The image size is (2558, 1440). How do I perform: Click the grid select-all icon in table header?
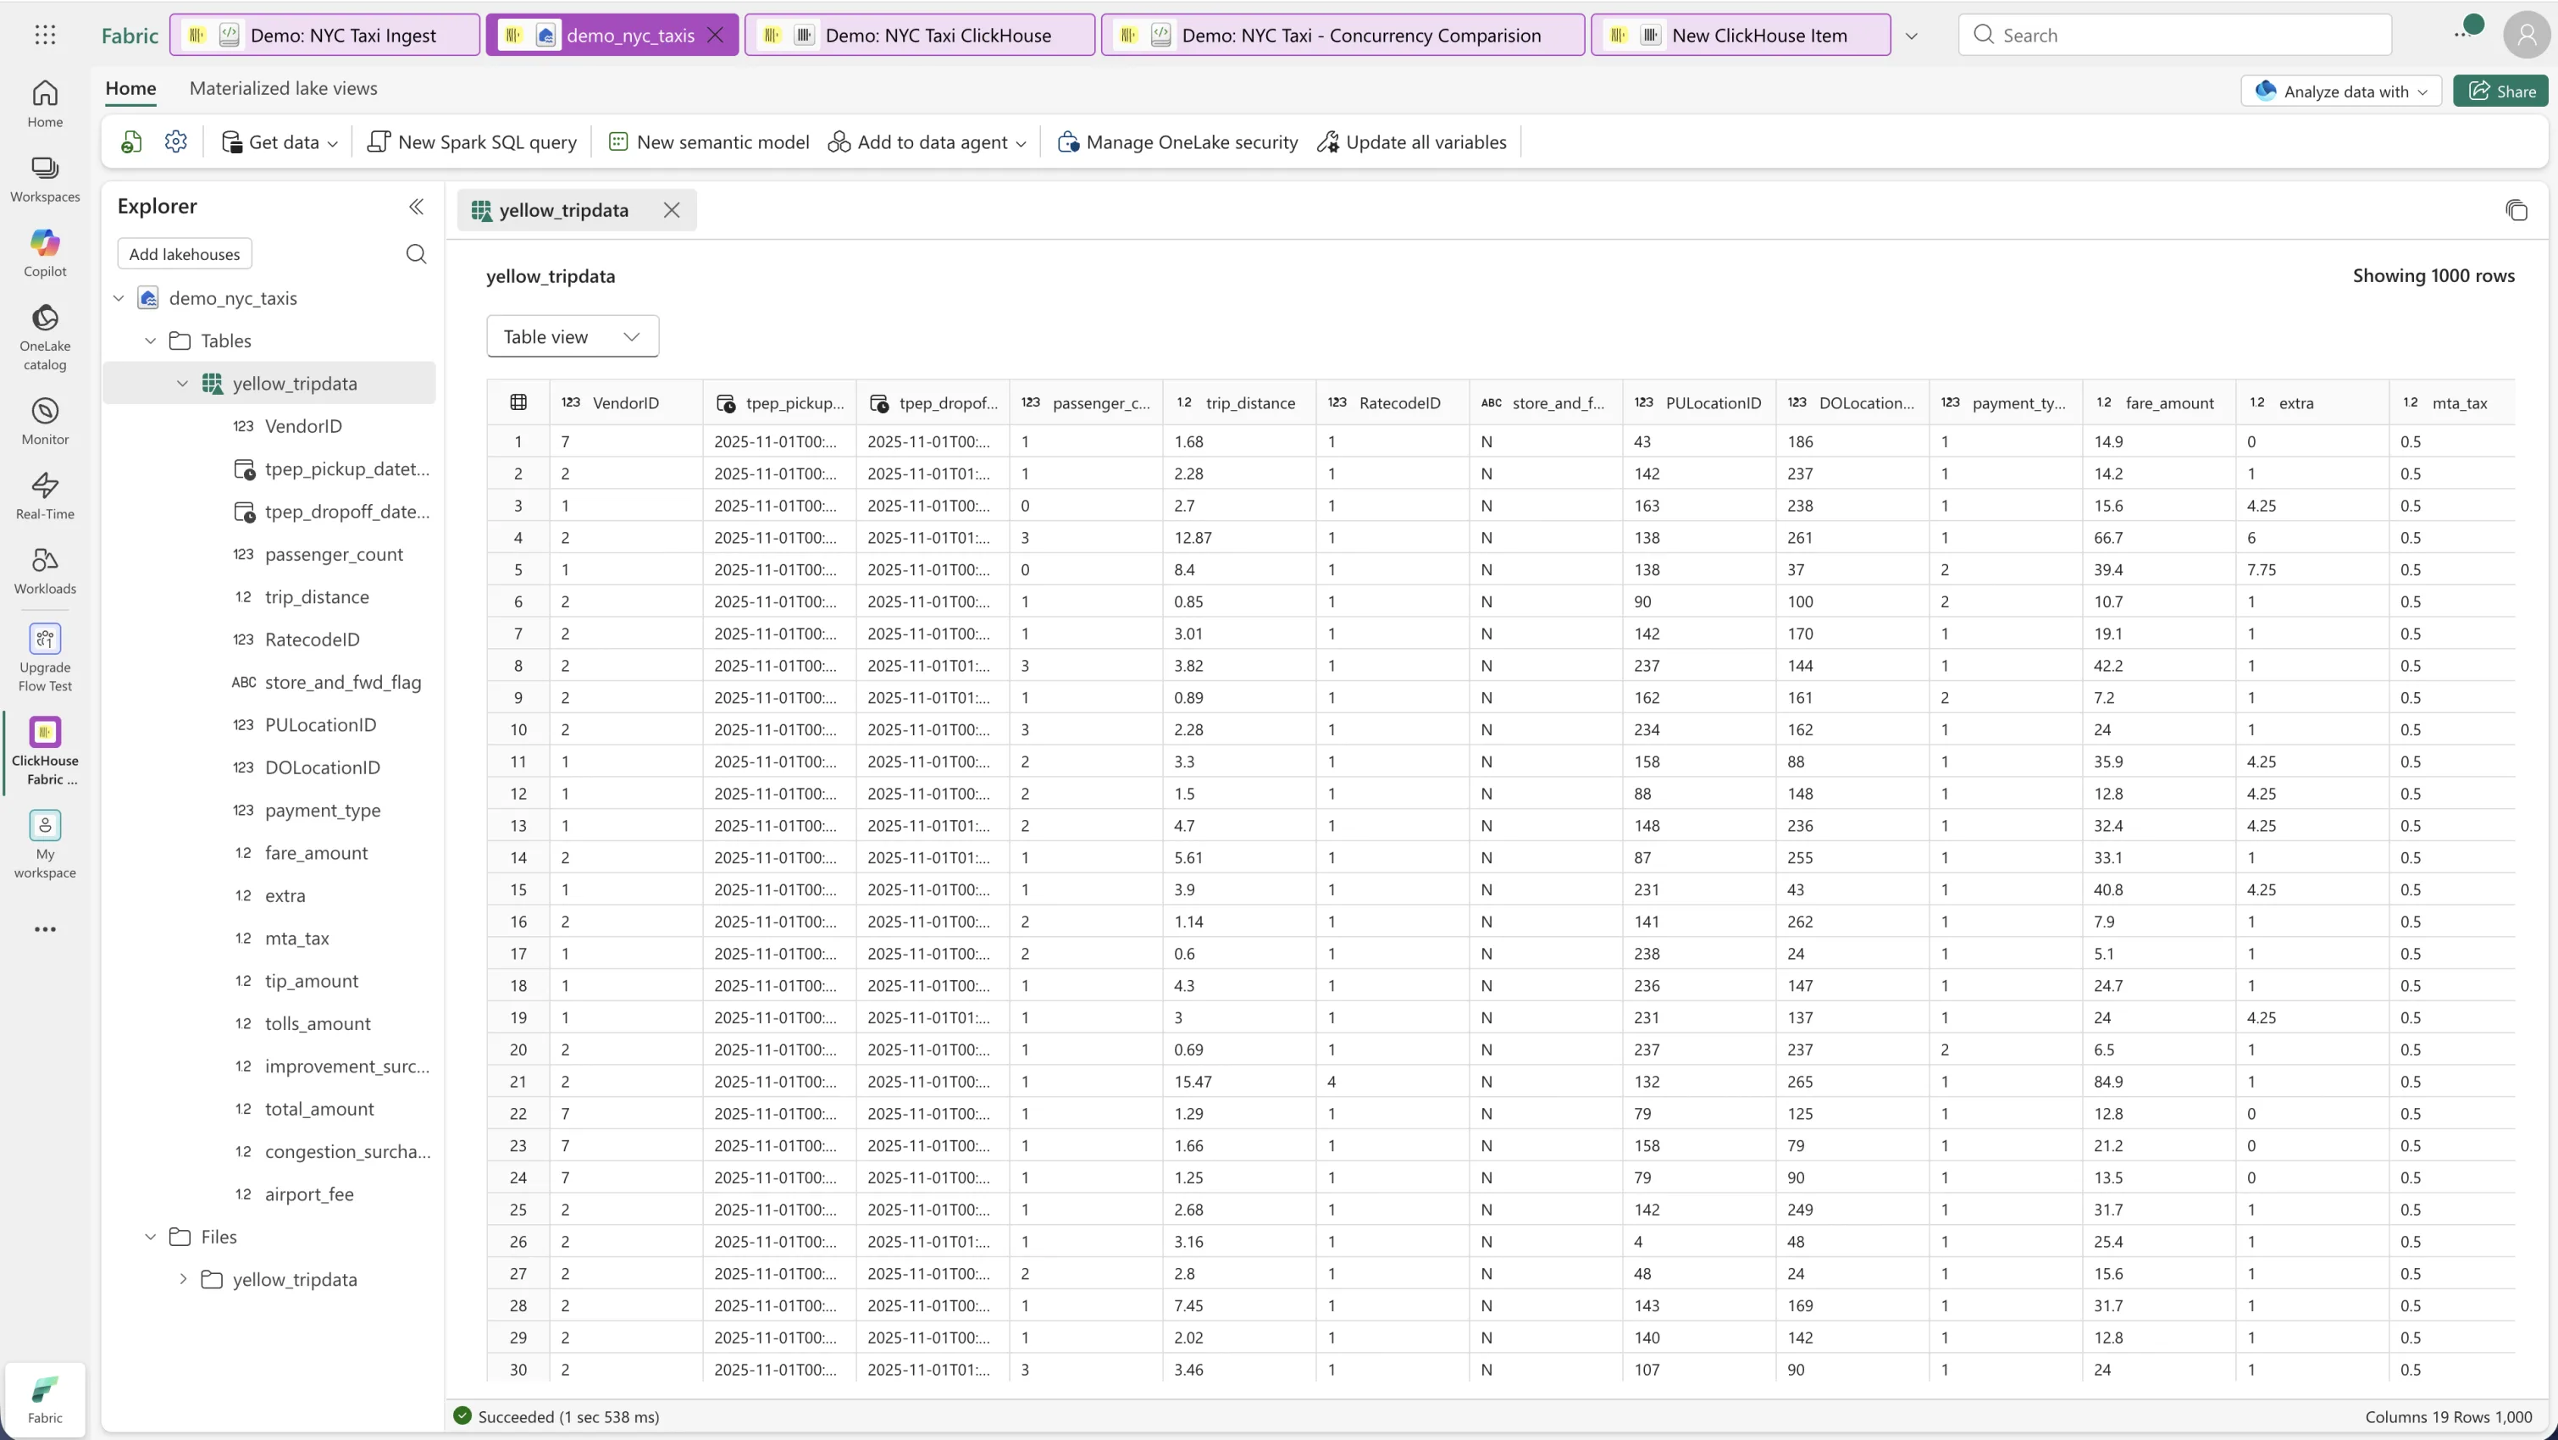(518, 402)
